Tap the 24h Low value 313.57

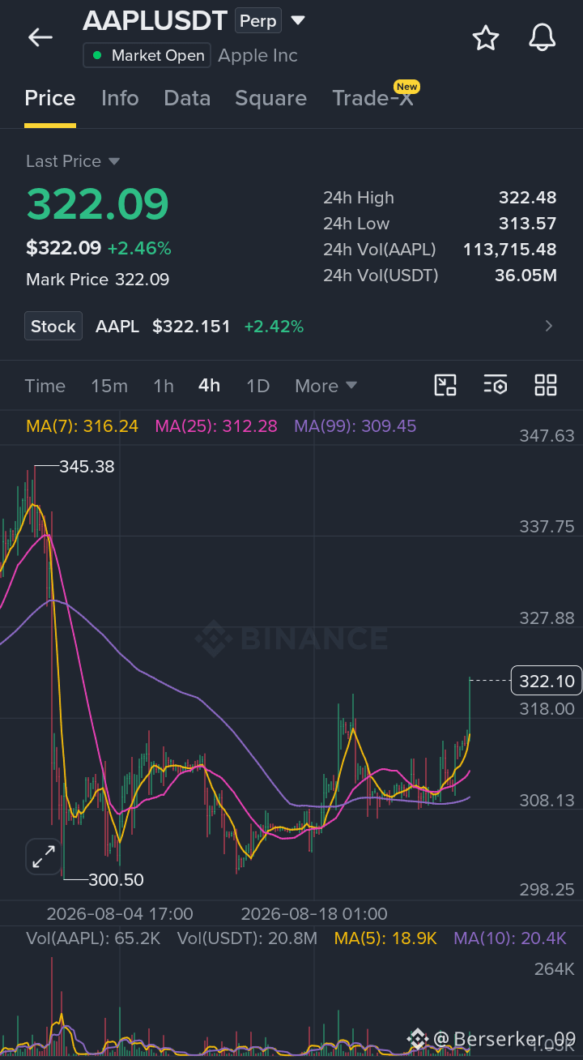click(528, 224)
